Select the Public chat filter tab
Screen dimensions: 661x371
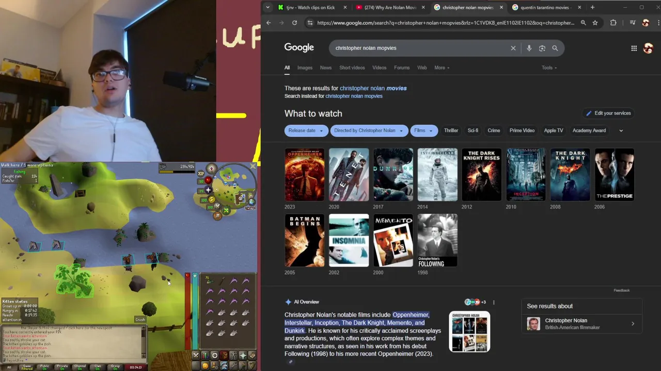coord(45,367)
